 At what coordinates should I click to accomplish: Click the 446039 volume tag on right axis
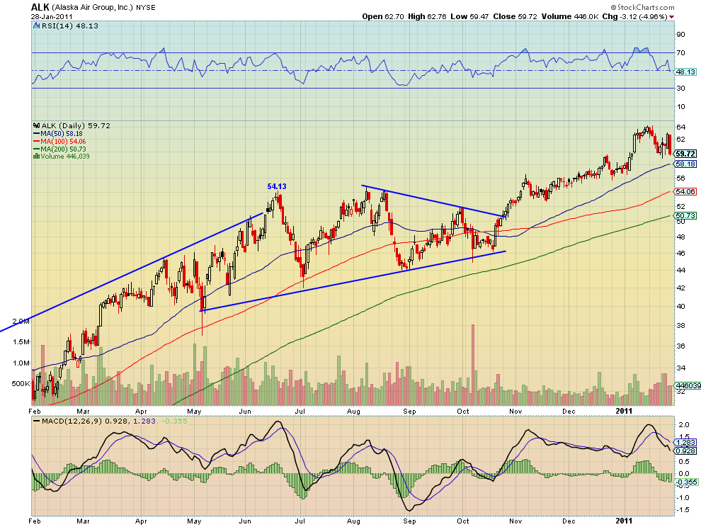point(688,385)
